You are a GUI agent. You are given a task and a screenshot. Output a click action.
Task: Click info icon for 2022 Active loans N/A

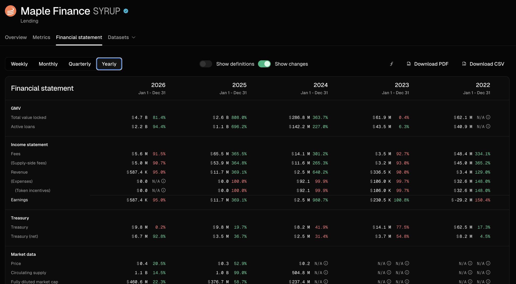click(488, 126)
